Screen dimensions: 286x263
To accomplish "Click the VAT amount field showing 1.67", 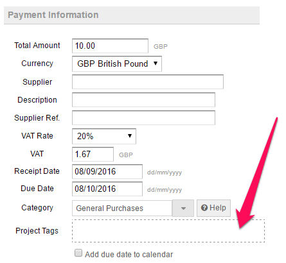I will pos(93,154).
